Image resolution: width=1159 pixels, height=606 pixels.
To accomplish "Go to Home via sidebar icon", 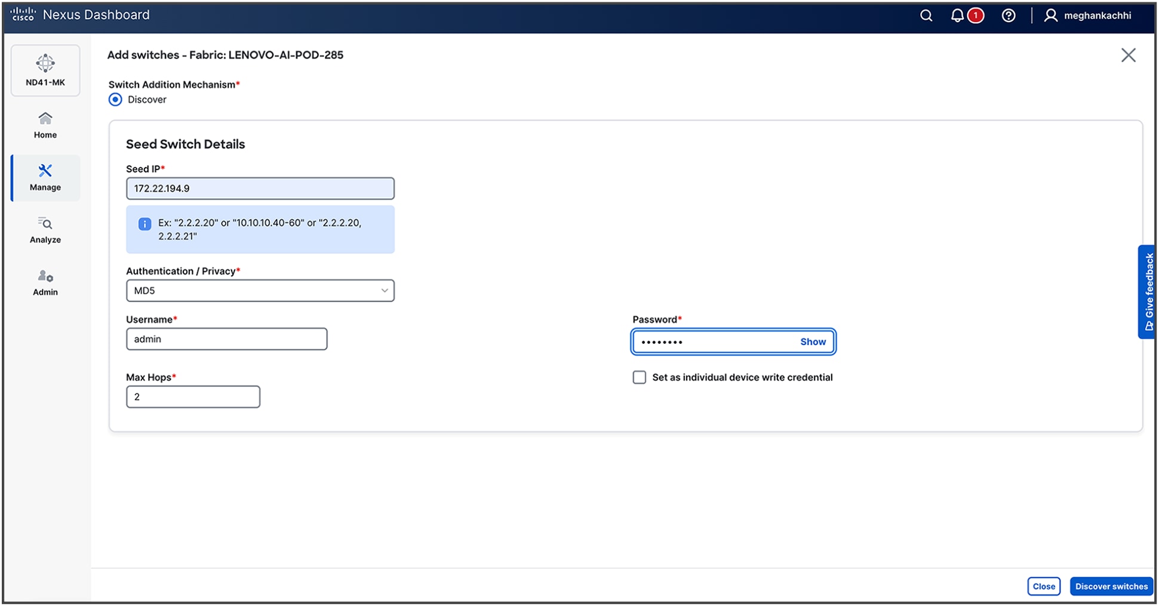I will [x=45, y=125].
